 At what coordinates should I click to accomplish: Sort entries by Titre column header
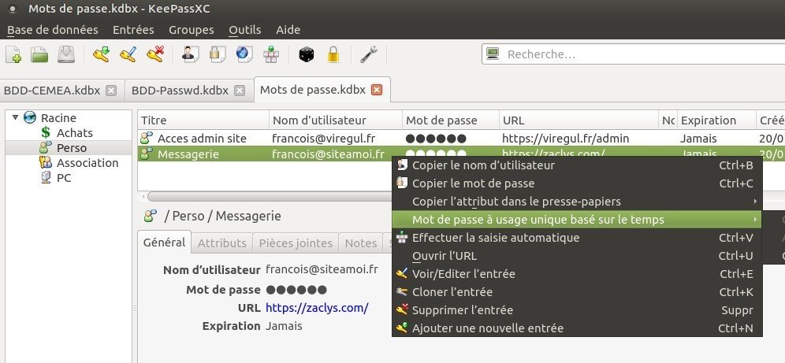click(x=203, y=120)
